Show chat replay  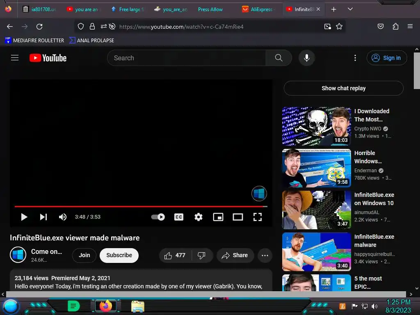344,88
